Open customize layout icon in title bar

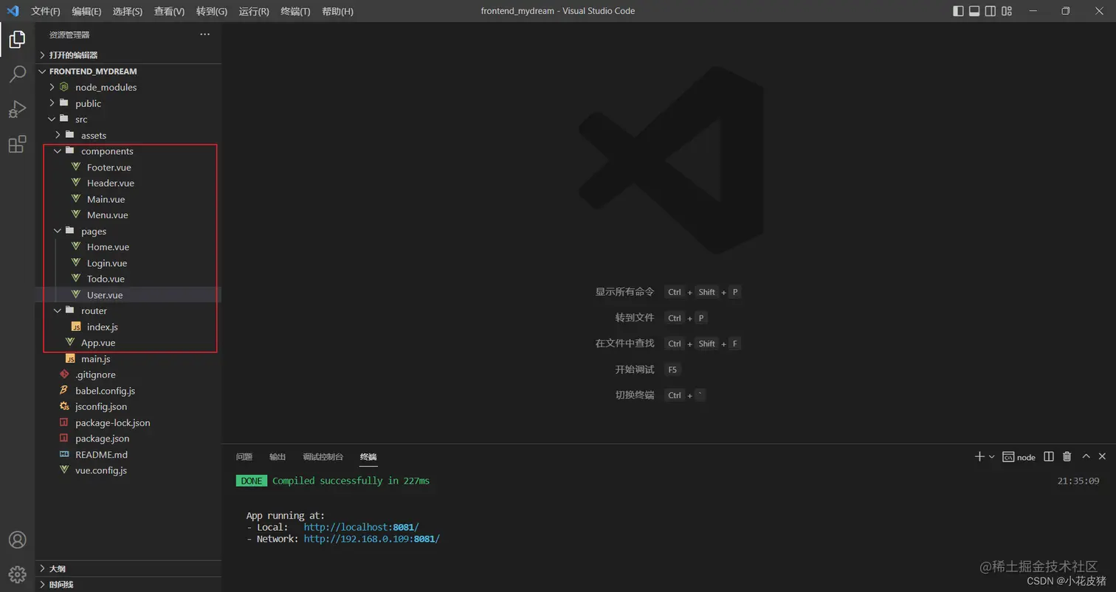point(1007,11)
